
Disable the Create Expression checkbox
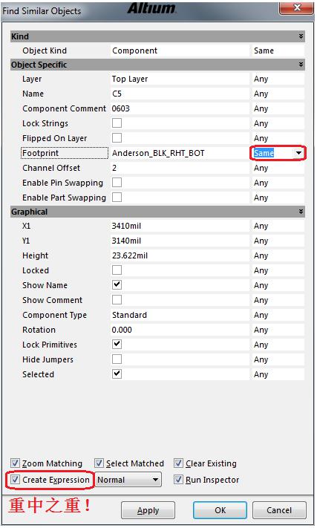coord(15,480)
